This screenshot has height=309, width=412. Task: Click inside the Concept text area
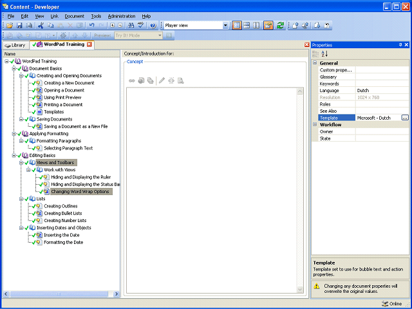click(x=212, y=191)
